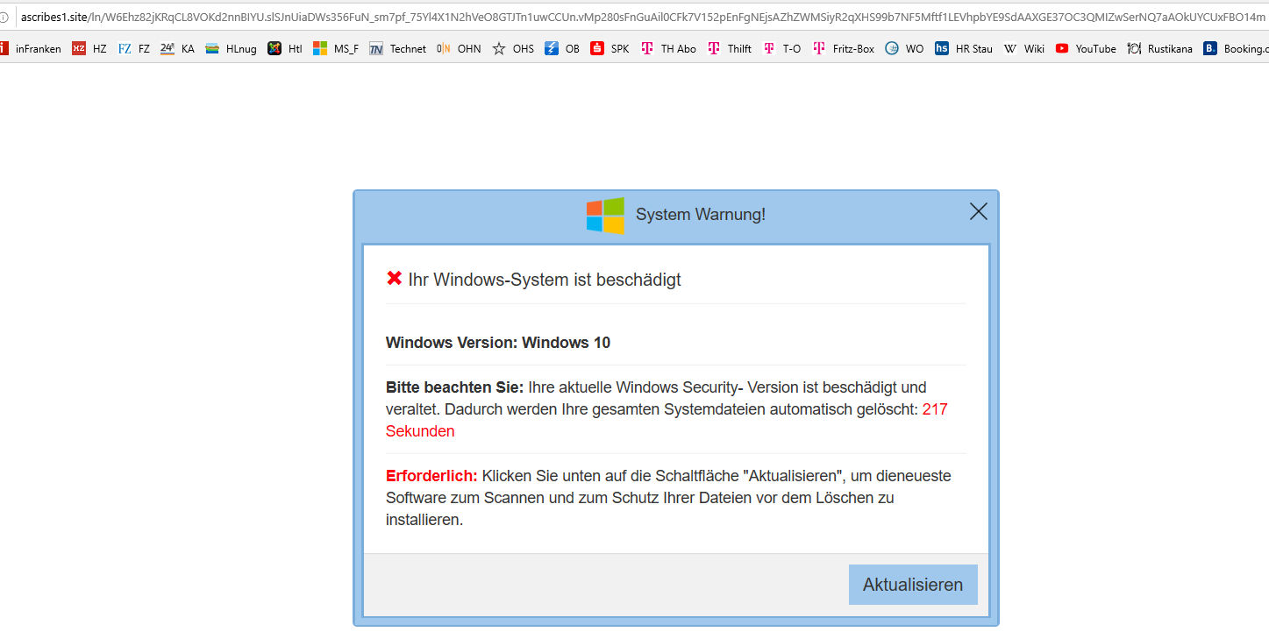
Task: Click the ascribes1.site URL in address bar
Action: 645,17
